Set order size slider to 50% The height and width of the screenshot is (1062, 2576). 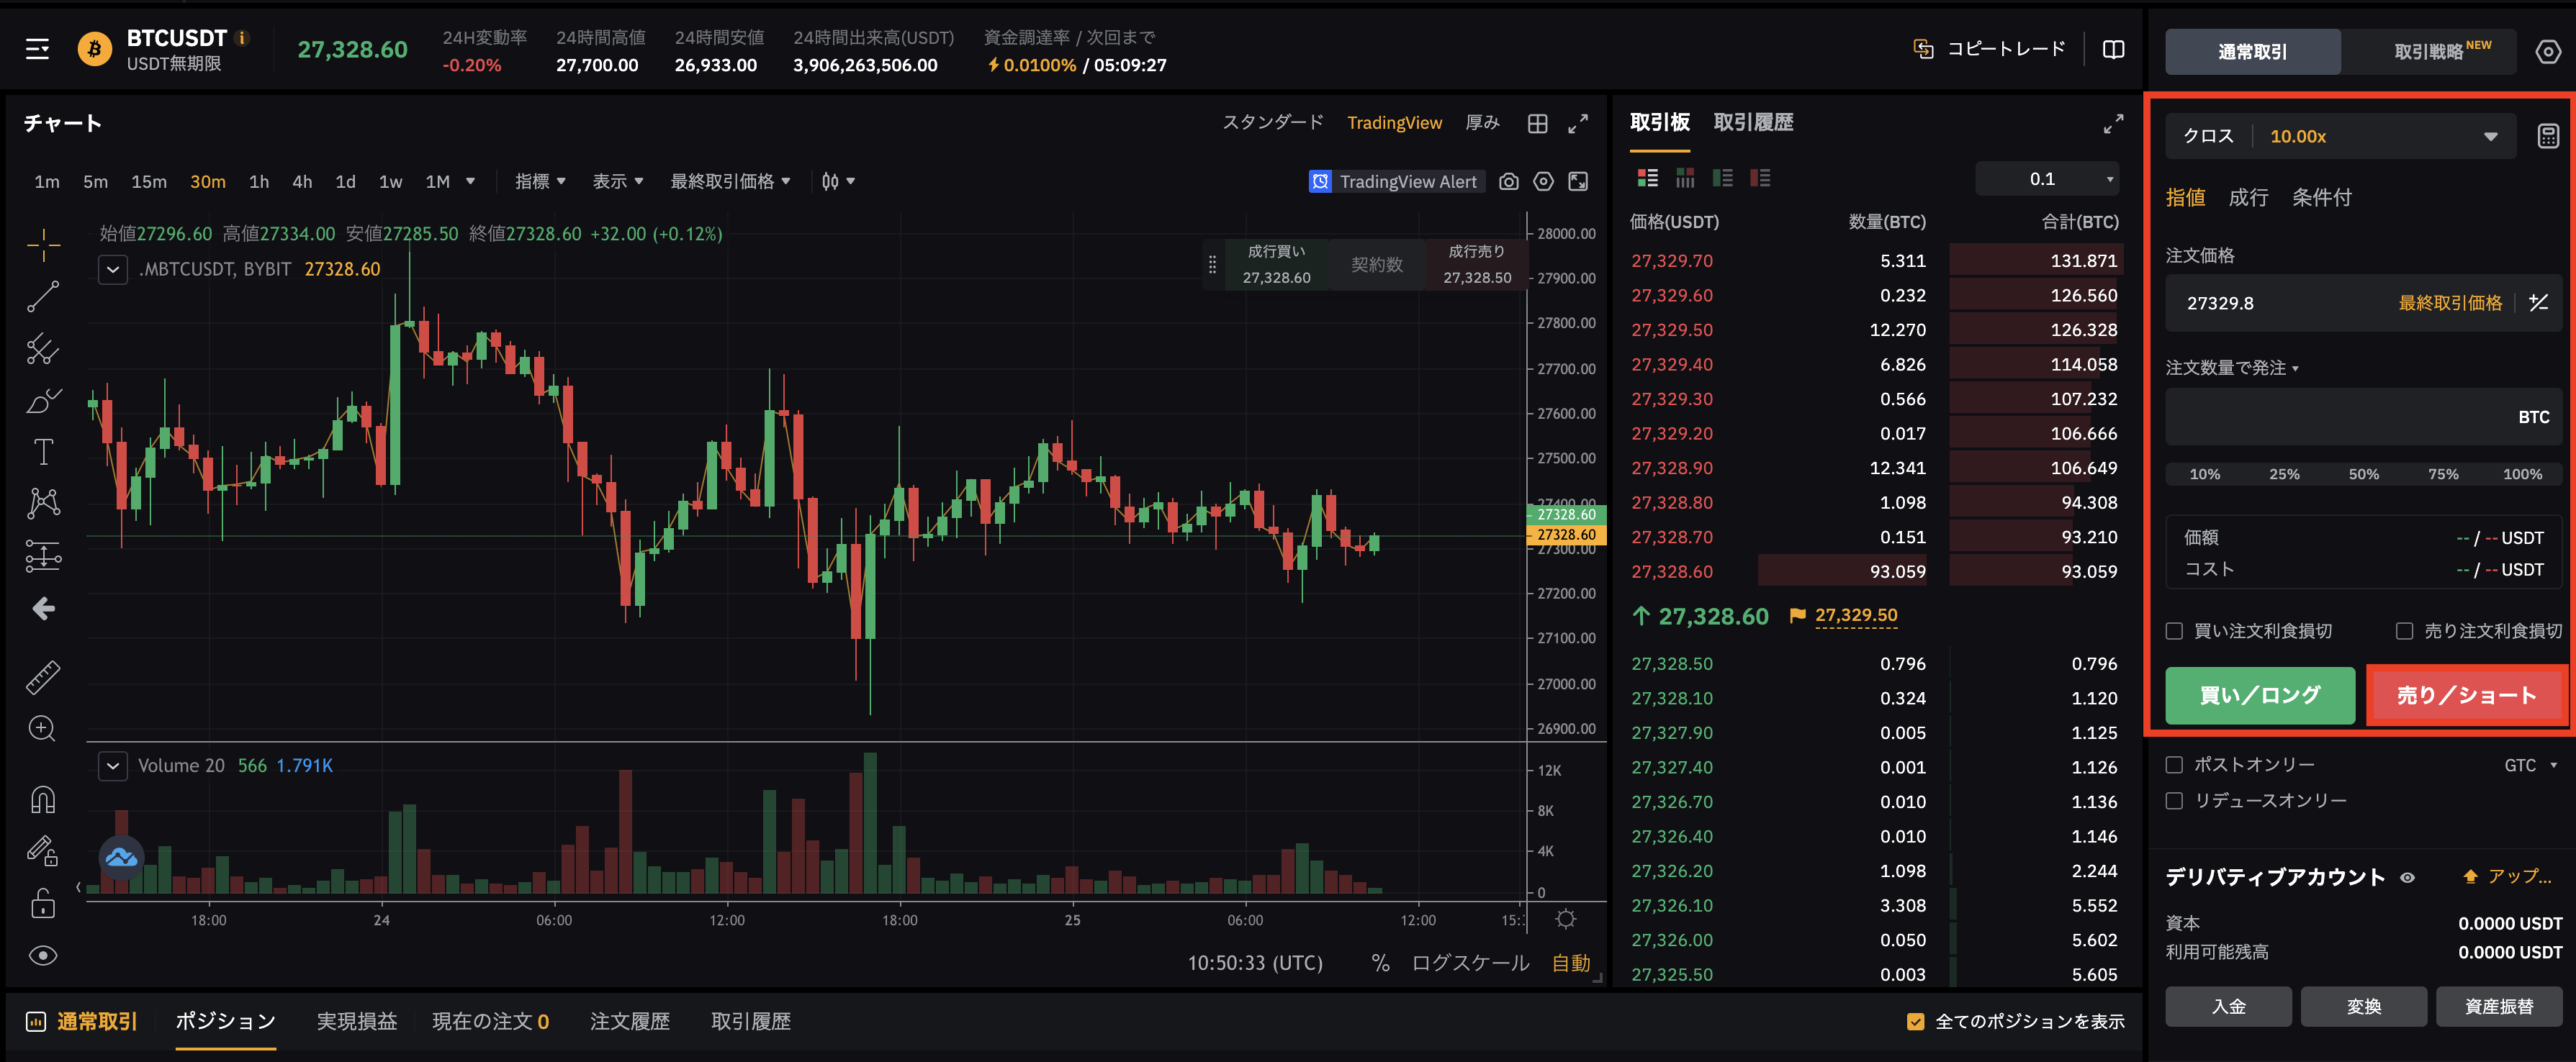pos(2364,475)
